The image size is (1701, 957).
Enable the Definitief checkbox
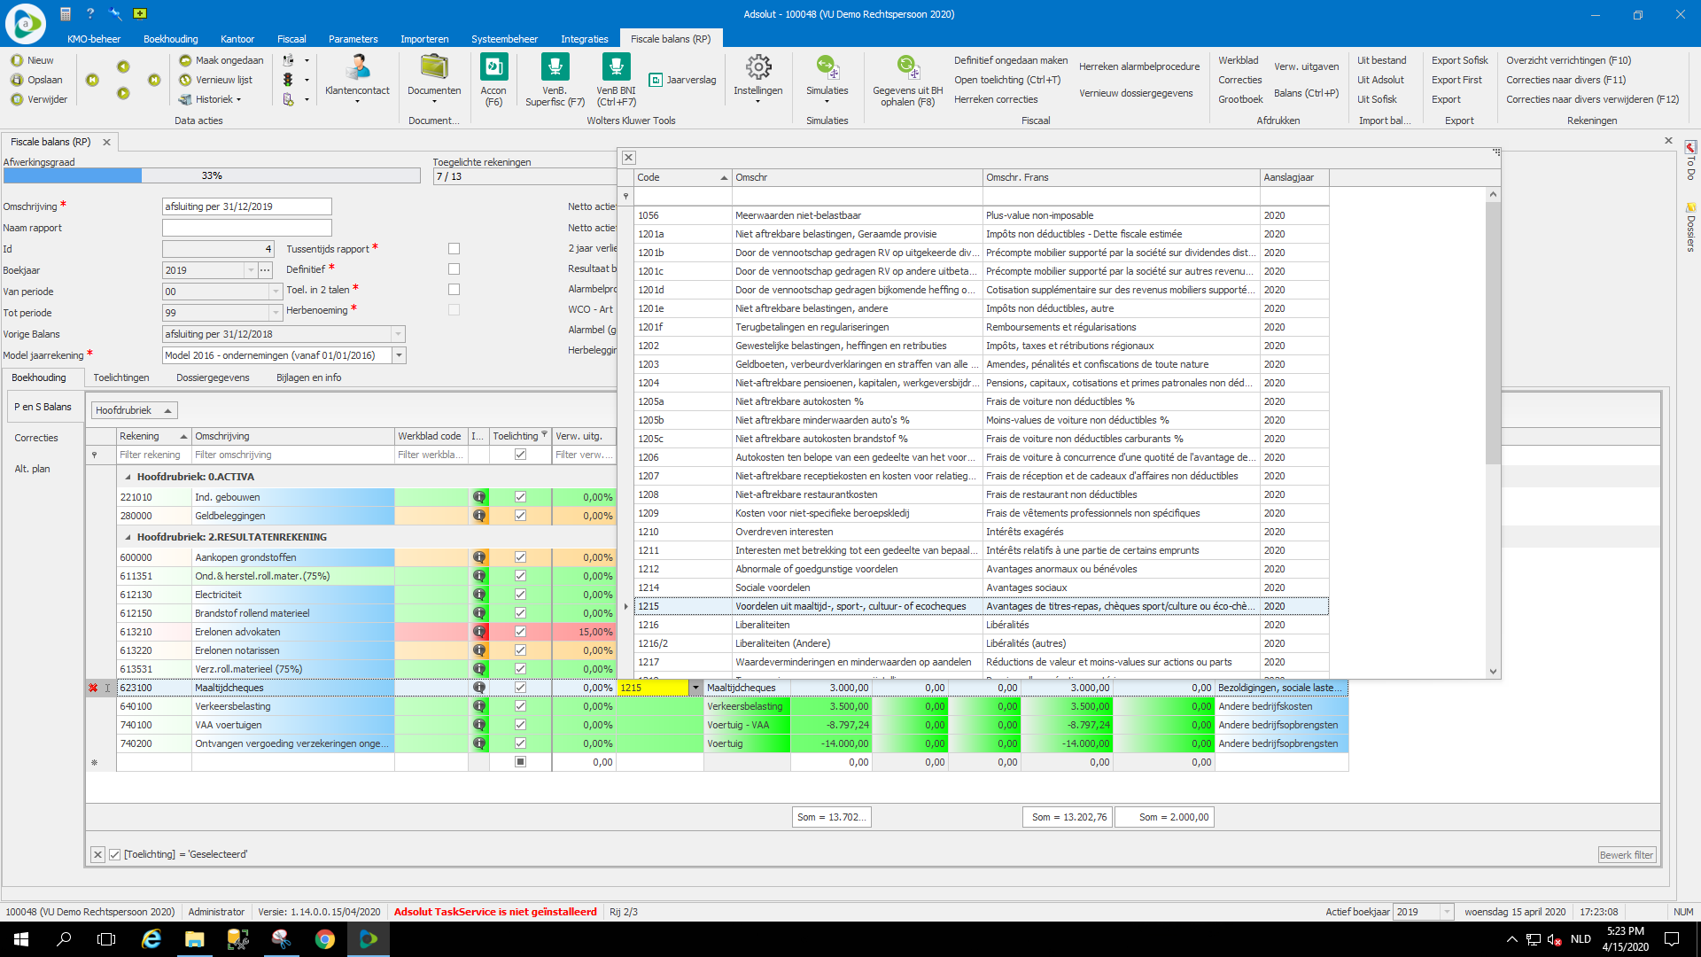click(x=454, y=269)
